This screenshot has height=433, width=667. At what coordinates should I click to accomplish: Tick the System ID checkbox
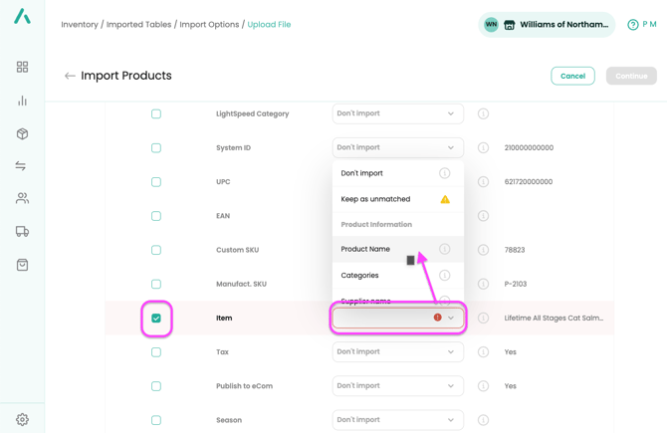tap(156, 148)
